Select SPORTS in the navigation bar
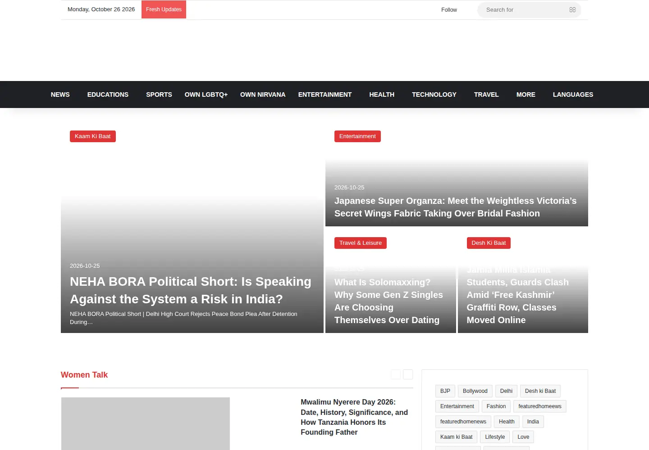 159,94
